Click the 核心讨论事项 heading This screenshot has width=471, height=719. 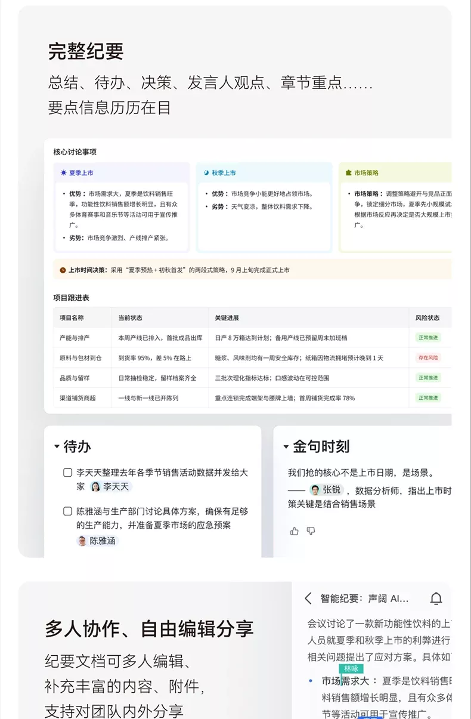pos(75,152)
